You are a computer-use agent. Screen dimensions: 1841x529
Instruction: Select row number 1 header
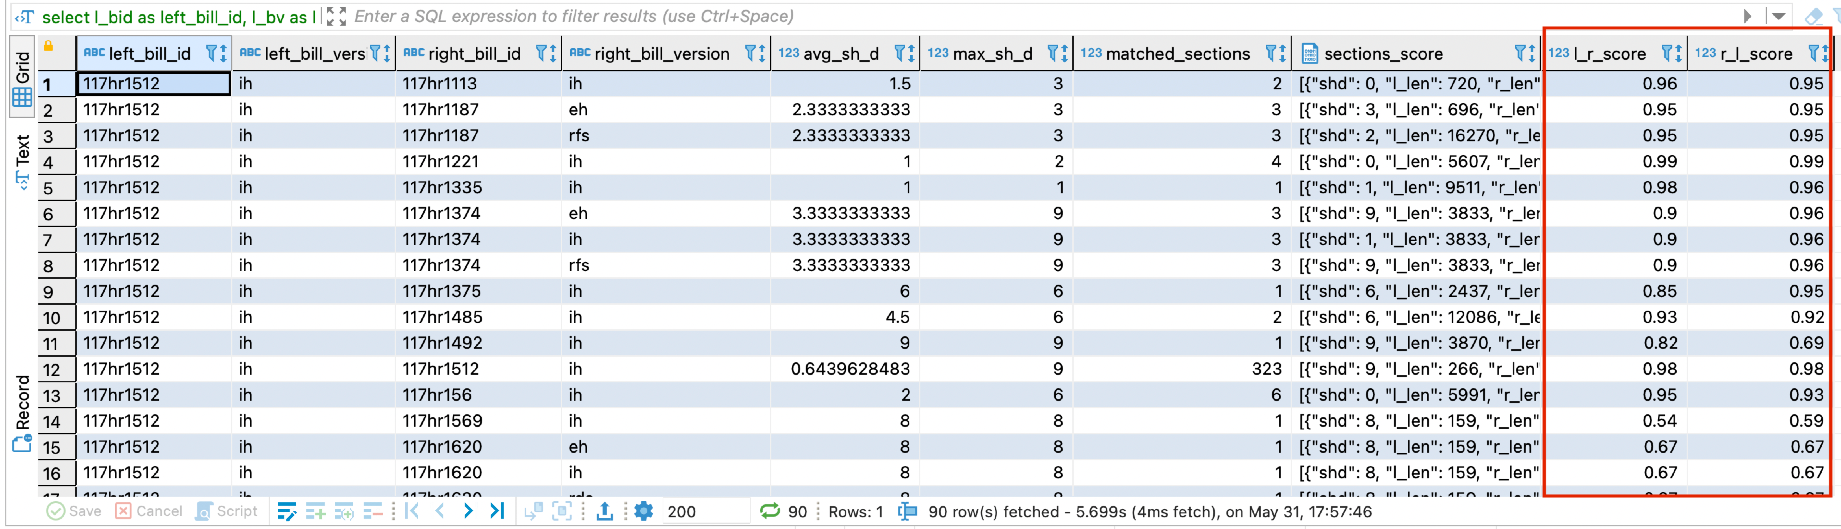tap(56, 84)
